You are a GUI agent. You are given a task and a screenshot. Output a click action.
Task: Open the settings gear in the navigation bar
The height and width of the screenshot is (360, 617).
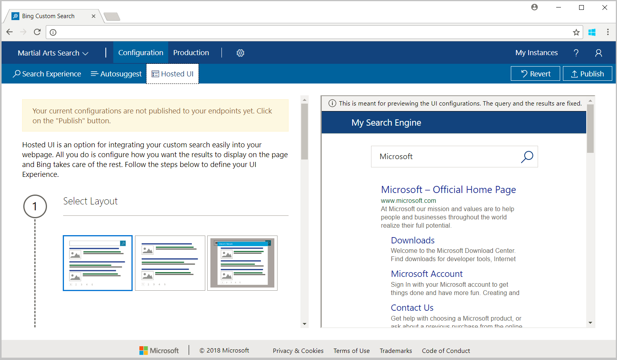tap(240, 52)
